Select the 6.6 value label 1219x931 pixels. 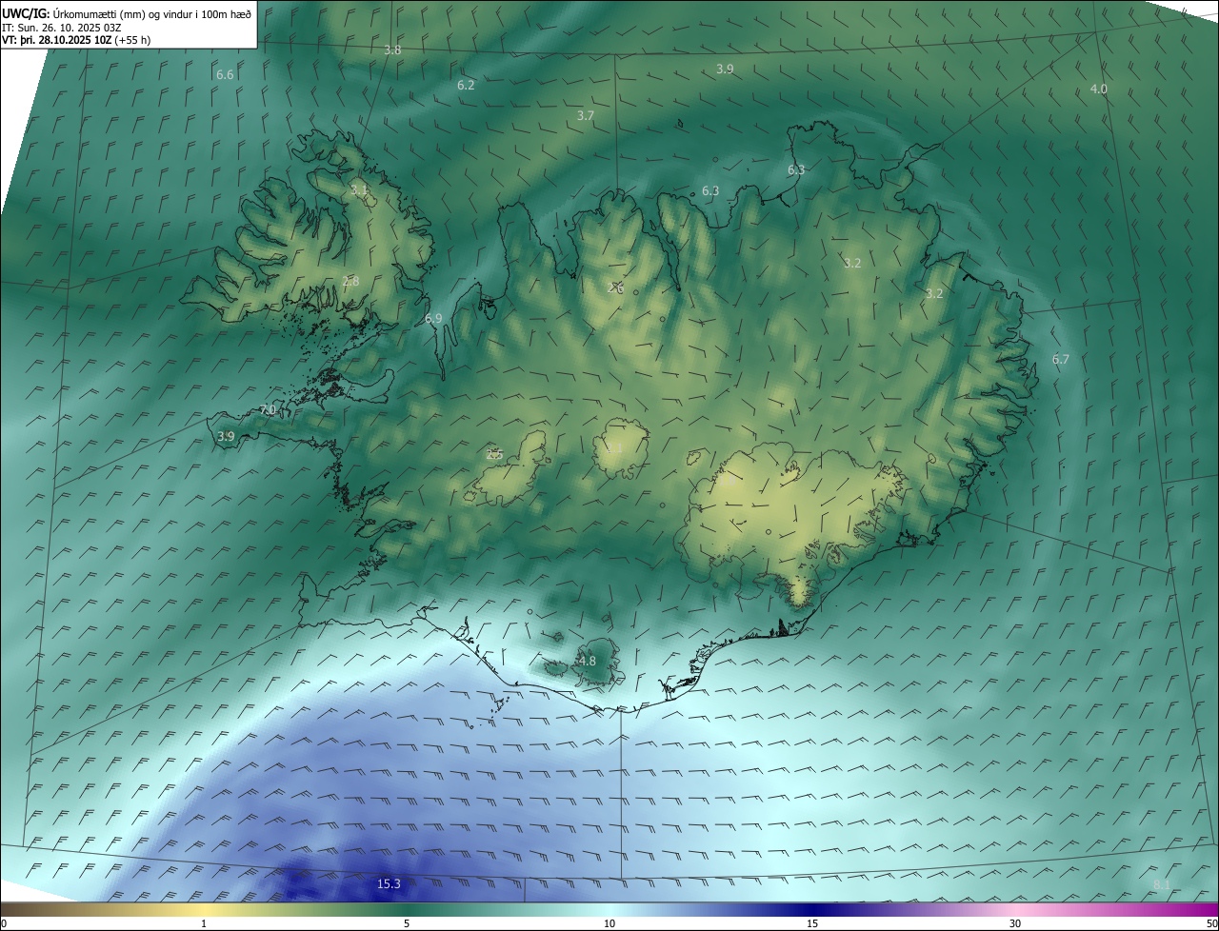point(225,74)
